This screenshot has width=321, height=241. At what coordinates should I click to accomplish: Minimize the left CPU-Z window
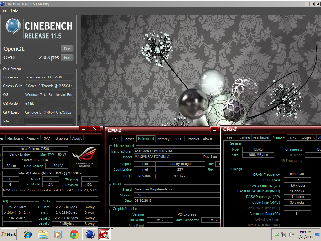(83, 128)
